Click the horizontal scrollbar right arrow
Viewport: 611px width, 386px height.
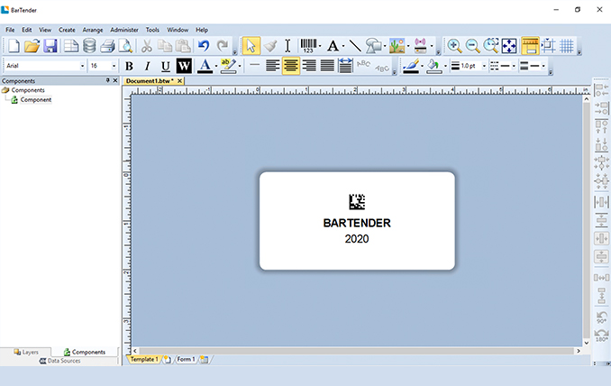point(579,351)
